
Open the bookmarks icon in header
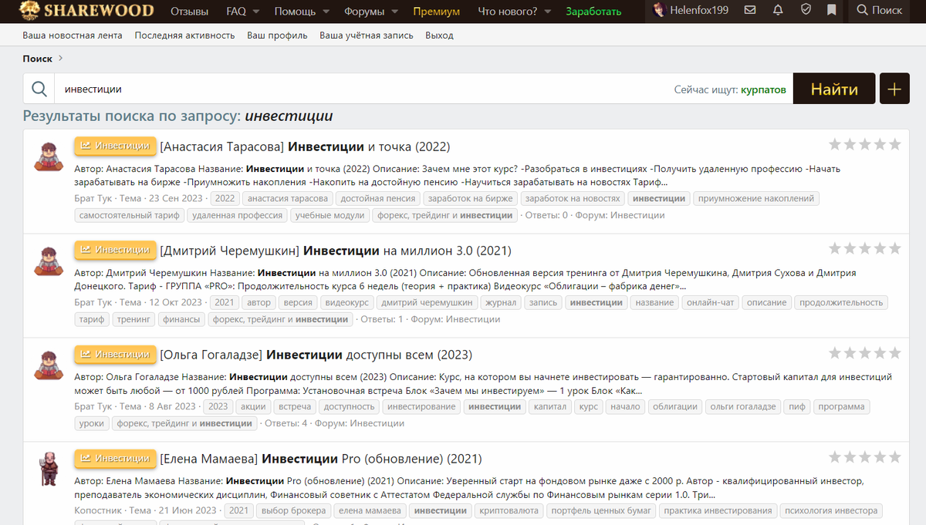click(831, 11)
